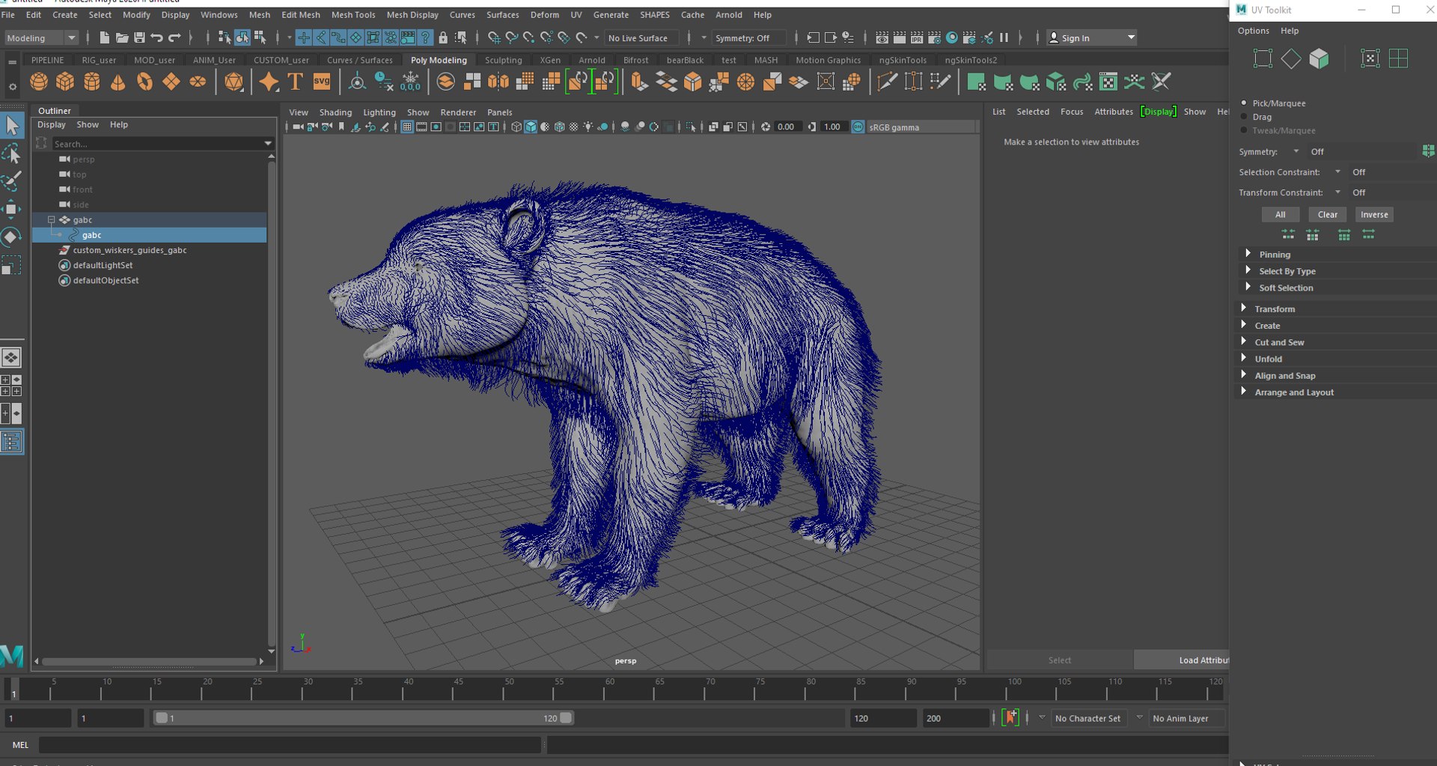
Task: Select the Pick/Marquee radio option
Action: [1244, 103]
